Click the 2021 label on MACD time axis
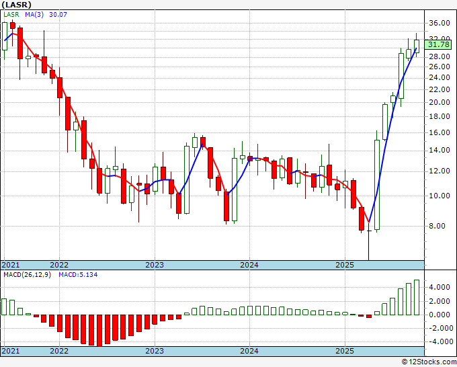 click(11, 351)
